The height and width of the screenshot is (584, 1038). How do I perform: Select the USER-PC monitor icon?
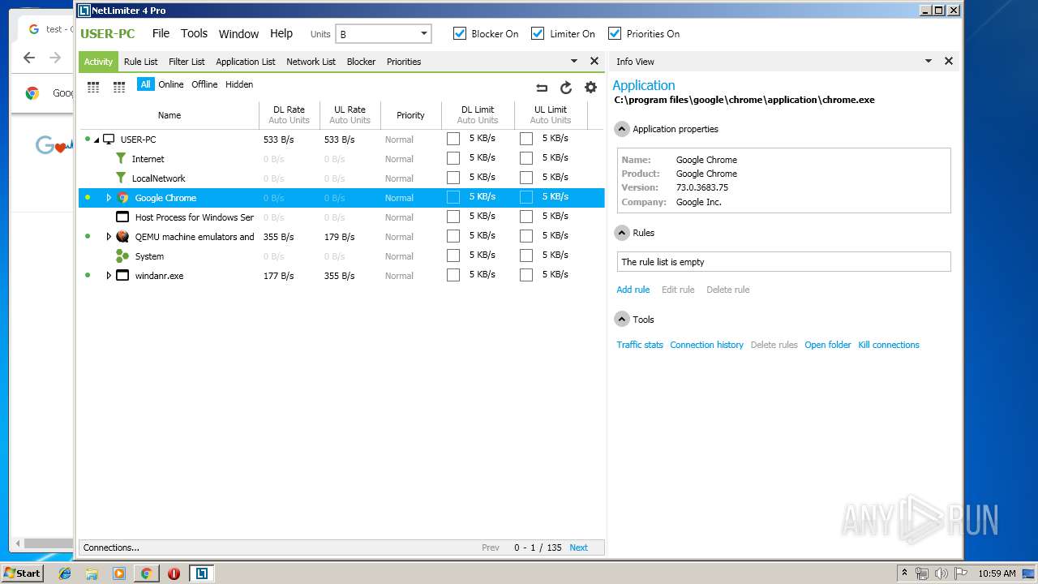(x=109, y=140)
